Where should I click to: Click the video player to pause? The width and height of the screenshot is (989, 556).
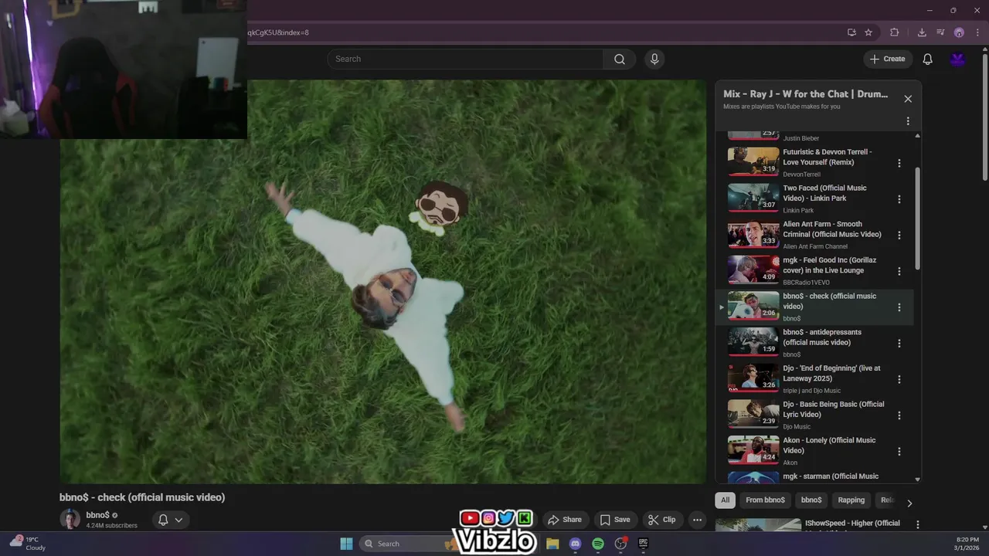(382, 282)
